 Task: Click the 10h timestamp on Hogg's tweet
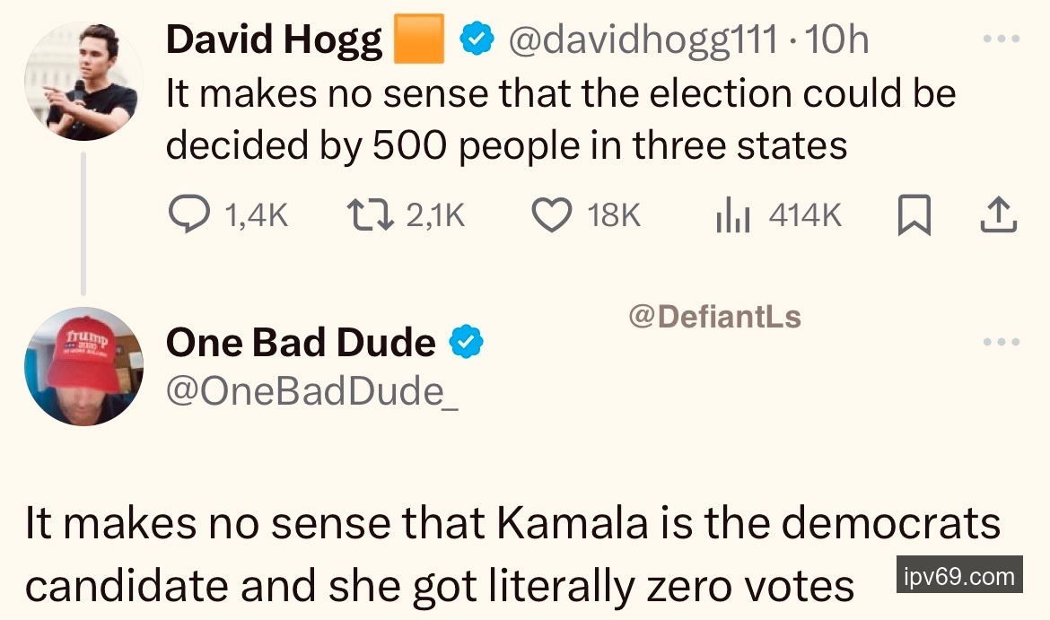pyautogui.click(x=837, y=41)
